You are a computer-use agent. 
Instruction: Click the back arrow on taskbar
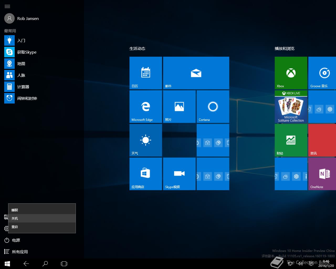[x=26, y=263]
